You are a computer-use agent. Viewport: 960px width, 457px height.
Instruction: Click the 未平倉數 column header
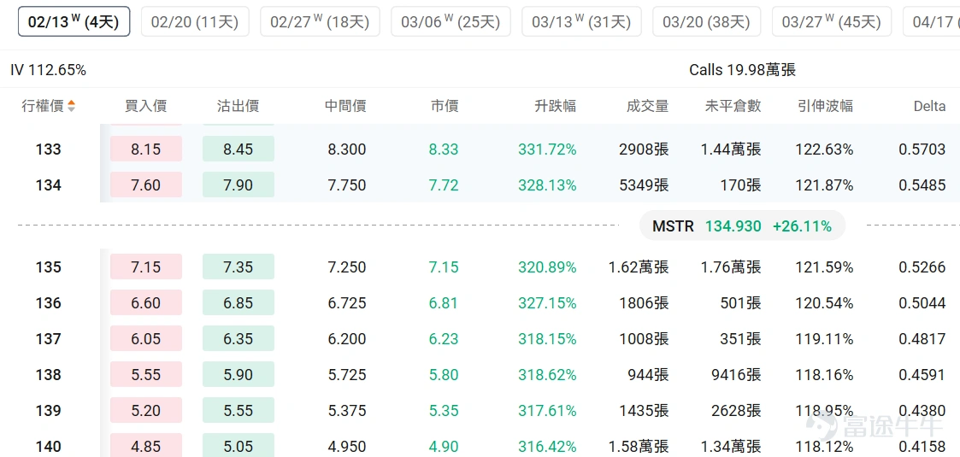click(733, 106)
